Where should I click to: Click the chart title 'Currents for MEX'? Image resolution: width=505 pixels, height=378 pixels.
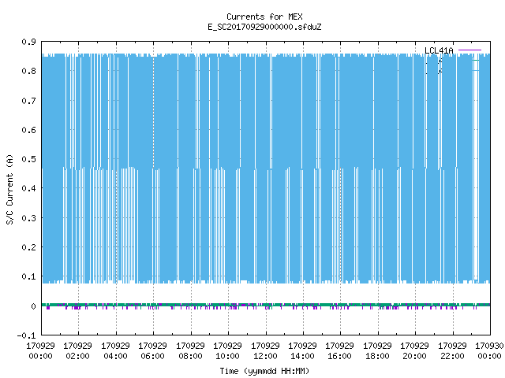click(x=264, y=17)
